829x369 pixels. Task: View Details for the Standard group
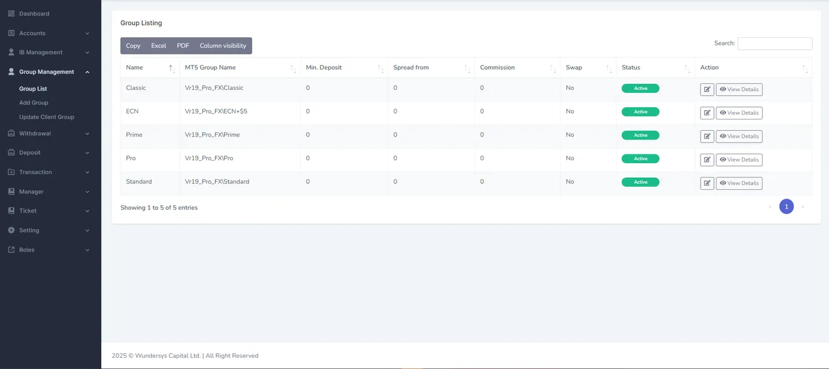[x=739, y=183]
